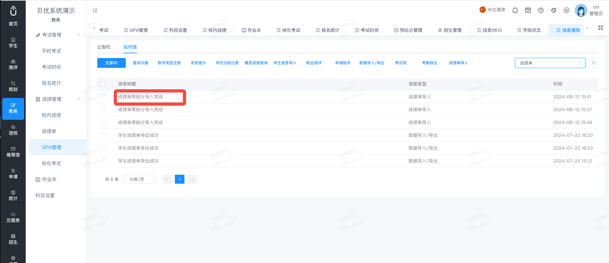Open the notification bell icon

click(515, 10)
